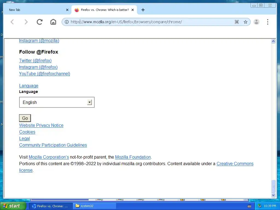Screen dimensions: 280x210
Task: Reload the current page
Action: point(40,22)
